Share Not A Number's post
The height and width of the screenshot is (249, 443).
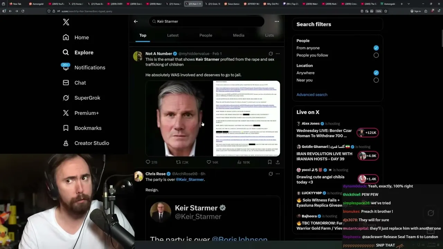coord(278,162)
